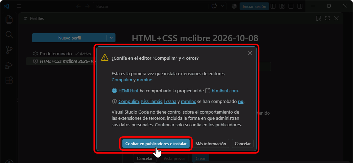Viewport: 353px width, 163px height.
Task: Expand the chat dropdown chevron in title bar
Action: click(x=223, y=6)
